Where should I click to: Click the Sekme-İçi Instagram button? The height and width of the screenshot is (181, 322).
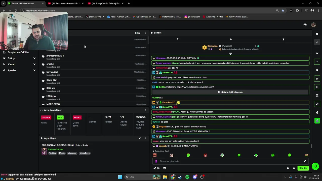point(230,92)
